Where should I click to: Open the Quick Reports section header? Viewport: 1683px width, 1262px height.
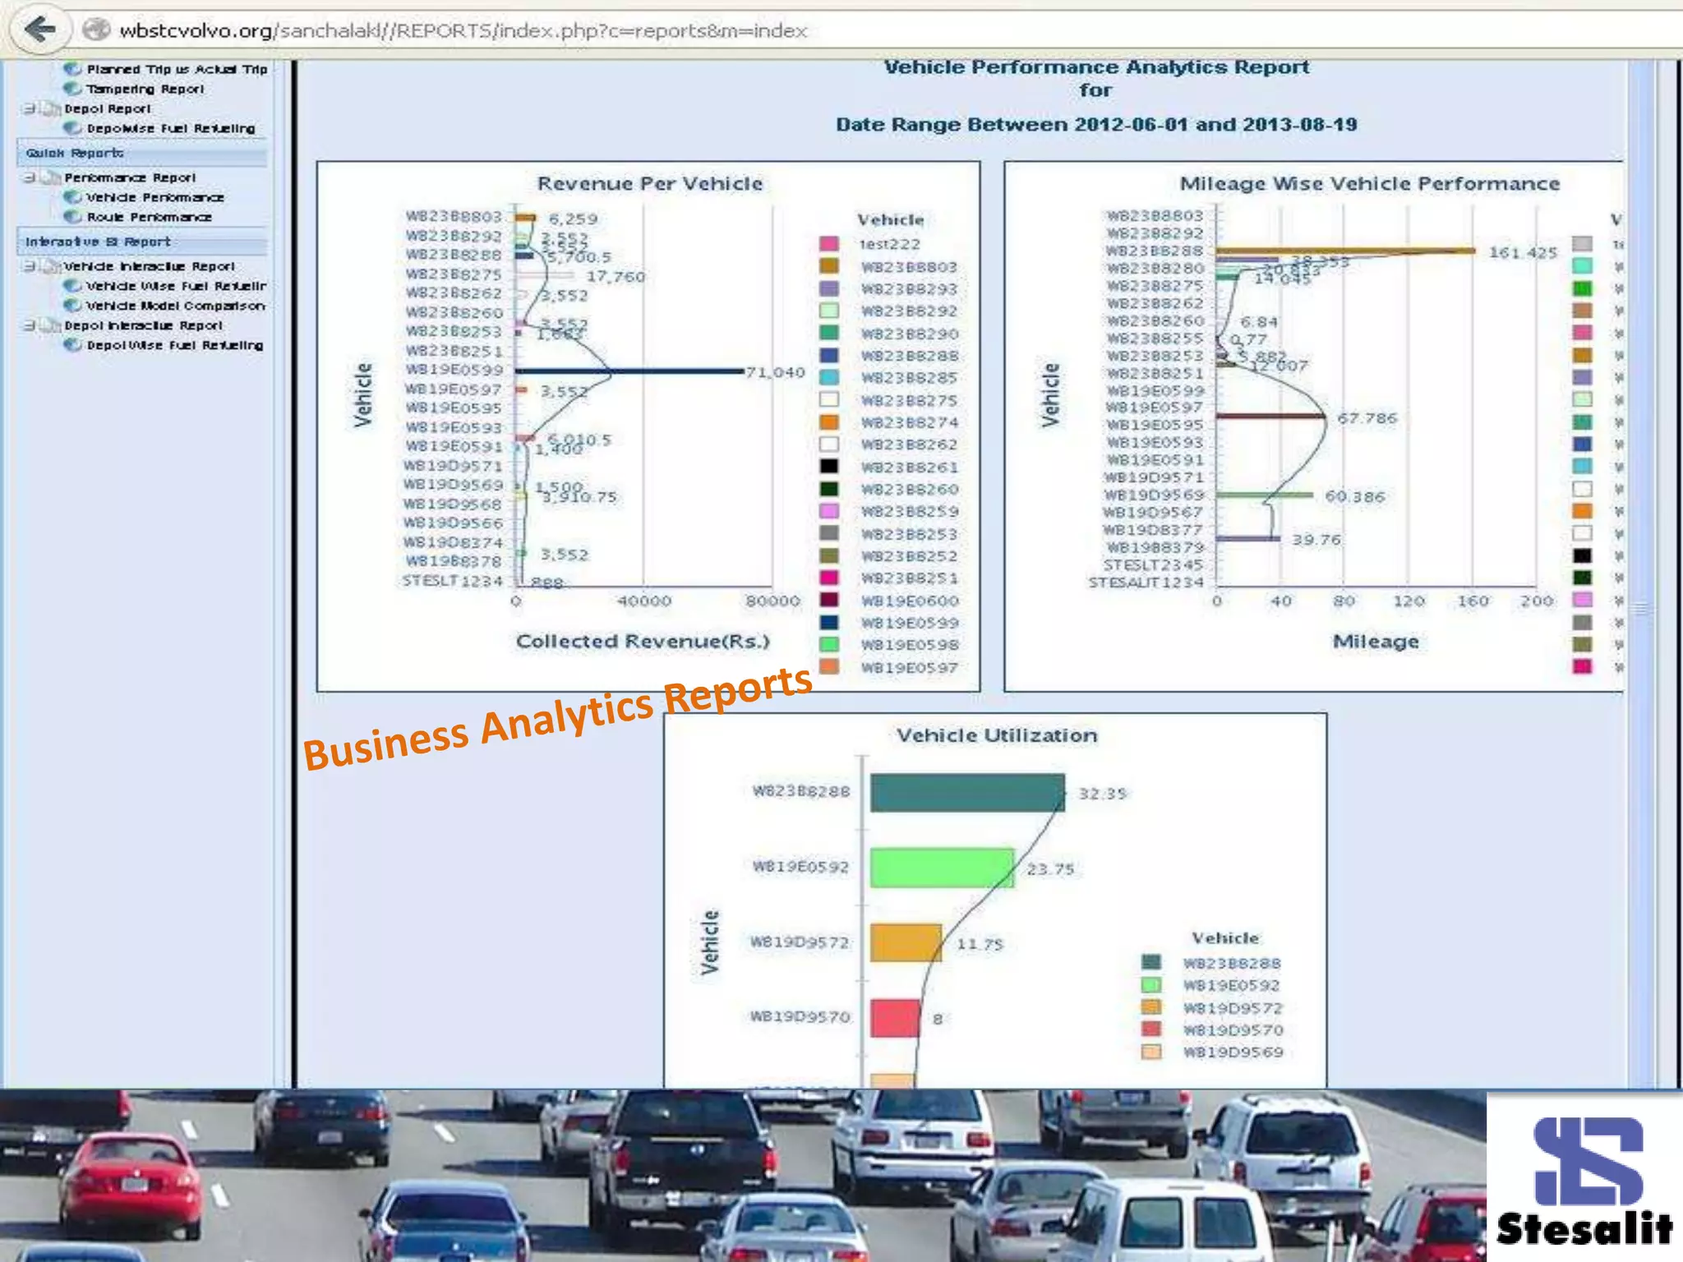click(75, 154)
